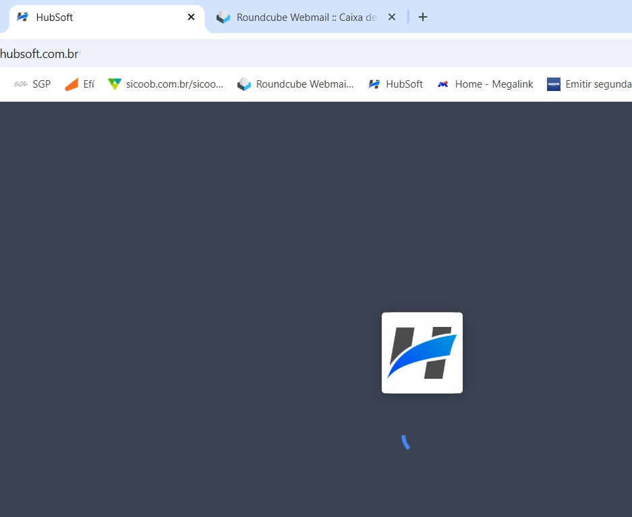Click the green Sicoob bookmark icon
Image resolution: width=632 pixels, height=517 pixels.
115,84
